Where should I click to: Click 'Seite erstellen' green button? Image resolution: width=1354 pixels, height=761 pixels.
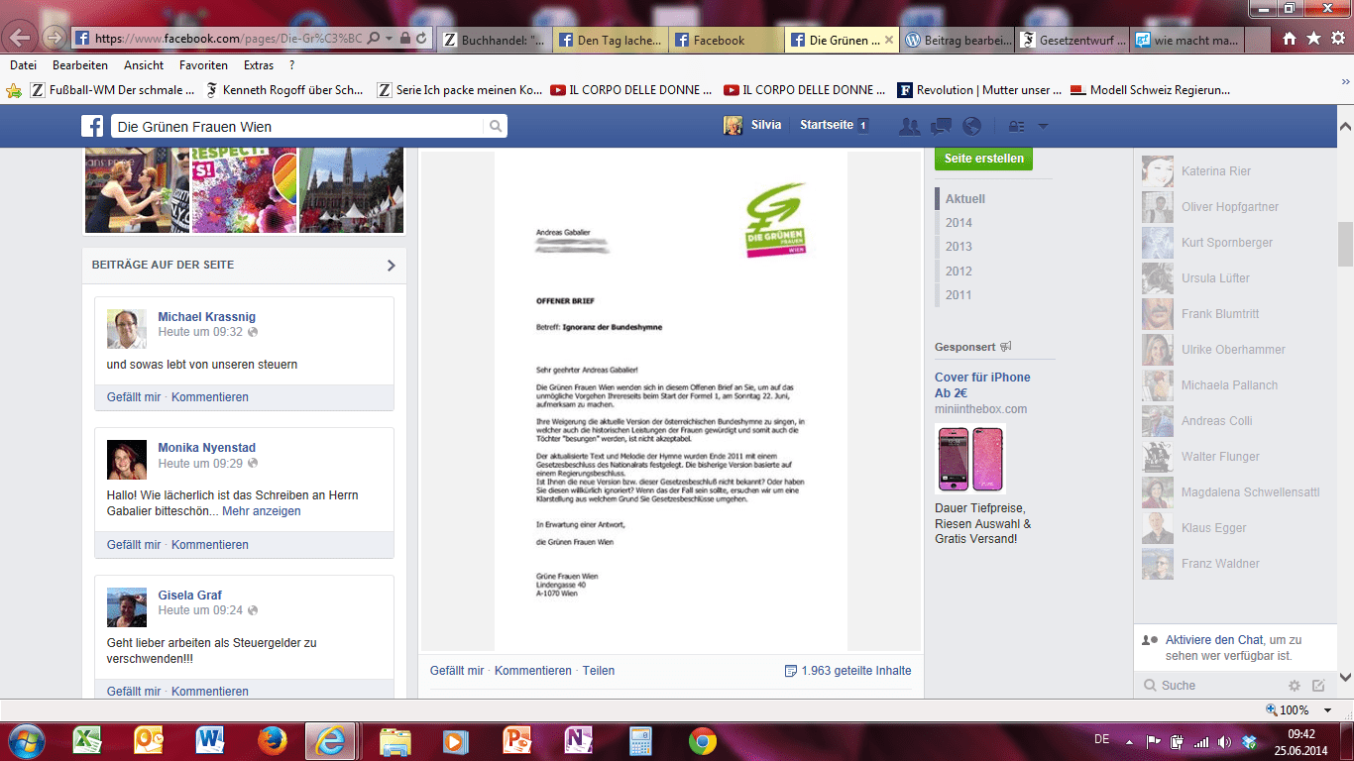click(x=983, y=159)
